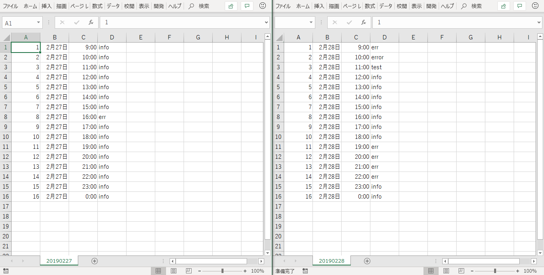Switch to the 20190228 sheet tab

click(331, 261)
